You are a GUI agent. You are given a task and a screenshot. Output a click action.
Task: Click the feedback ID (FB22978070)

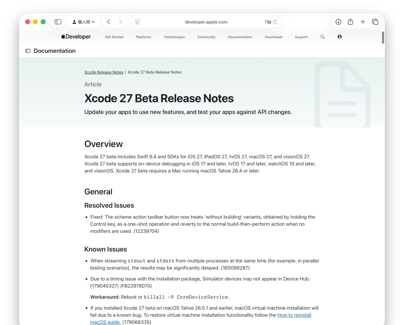pos(136,286)
